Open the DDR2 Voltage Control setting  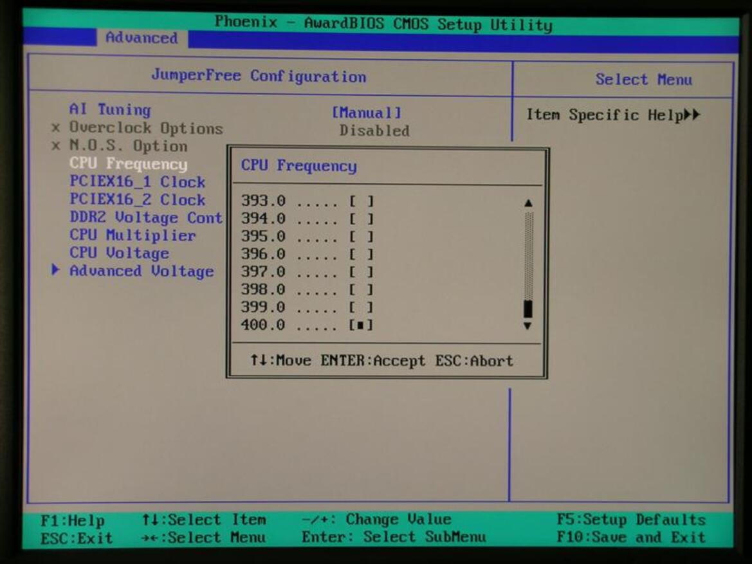146,217
